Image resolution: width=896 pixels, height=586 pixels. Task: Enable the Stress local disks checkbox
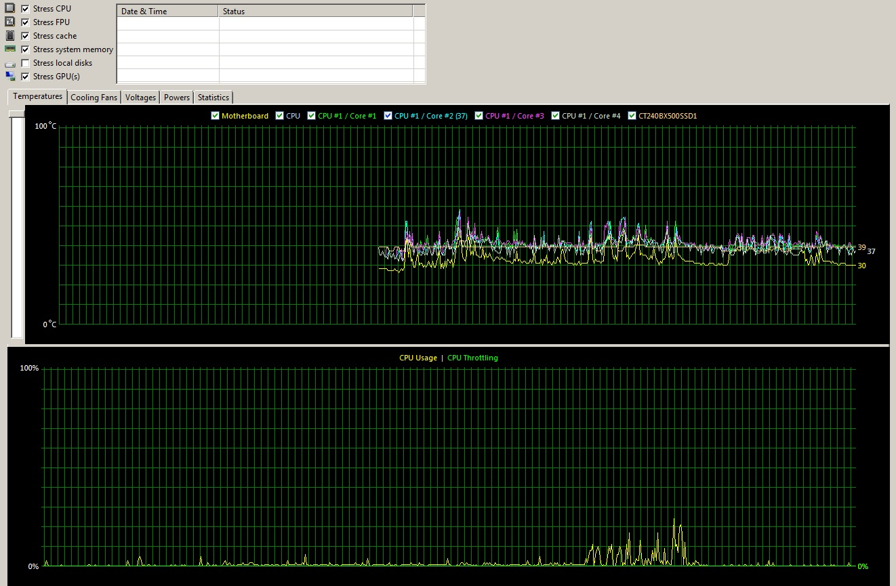pyautogui.click(x=25, y=63)
